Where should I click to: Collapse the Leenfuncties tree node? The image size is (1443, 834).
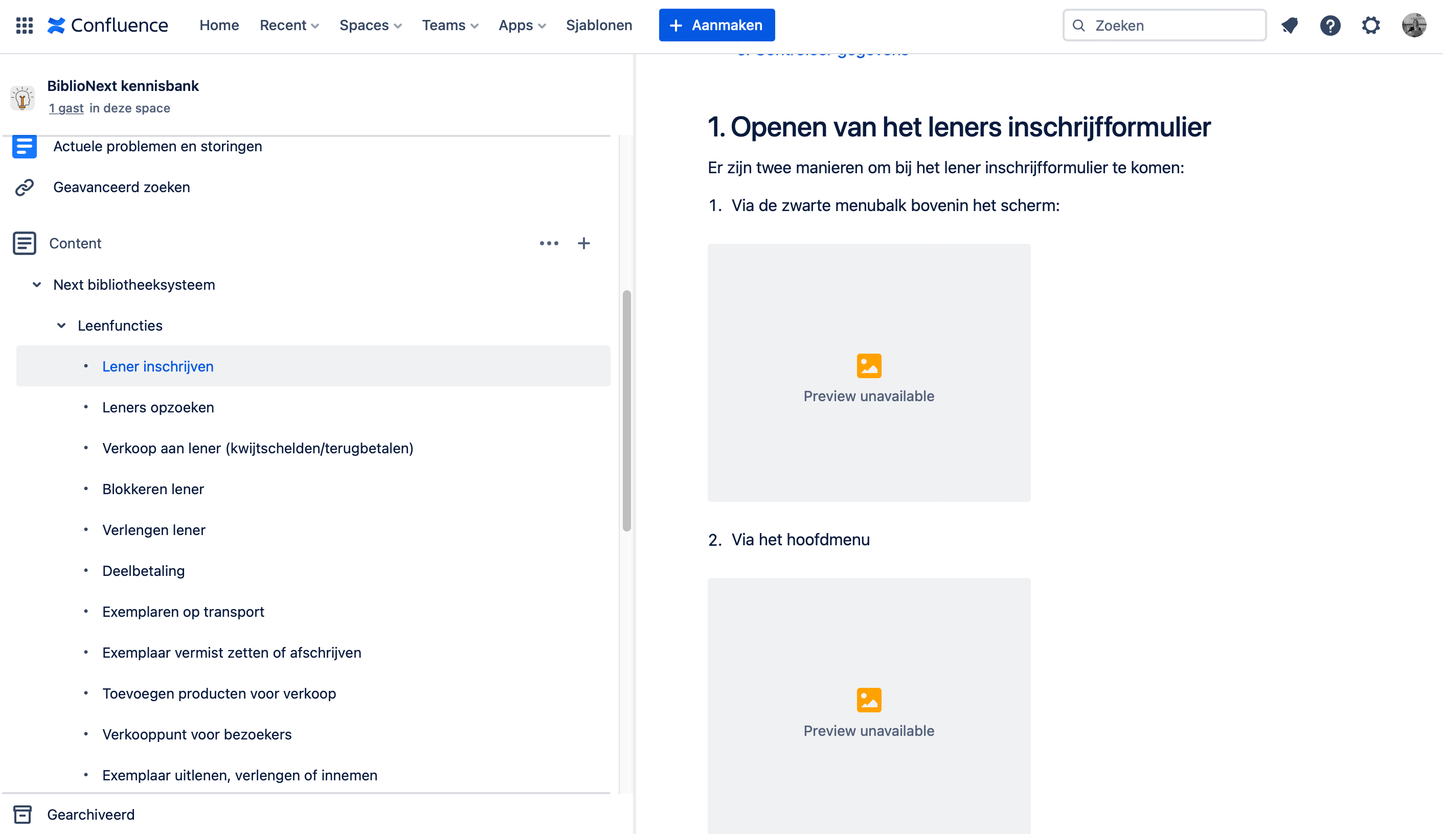[x=61, y=326]
